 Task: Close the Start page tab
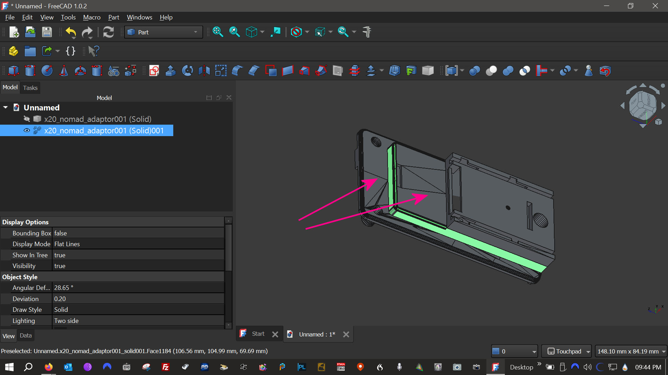point(275,334)
